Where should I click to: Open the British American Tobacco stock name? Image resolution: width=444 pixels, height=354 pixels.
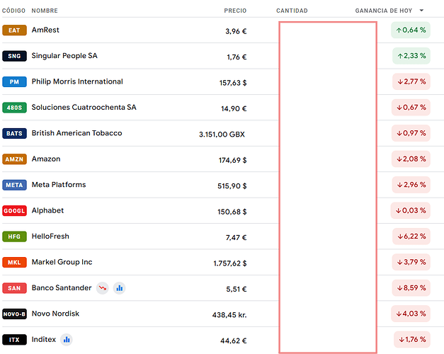click(76, 133)
